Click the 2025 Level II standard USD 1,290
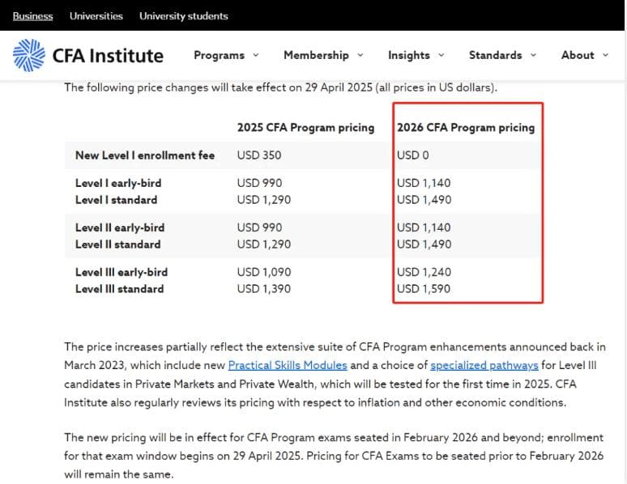 tap(264, 244)
